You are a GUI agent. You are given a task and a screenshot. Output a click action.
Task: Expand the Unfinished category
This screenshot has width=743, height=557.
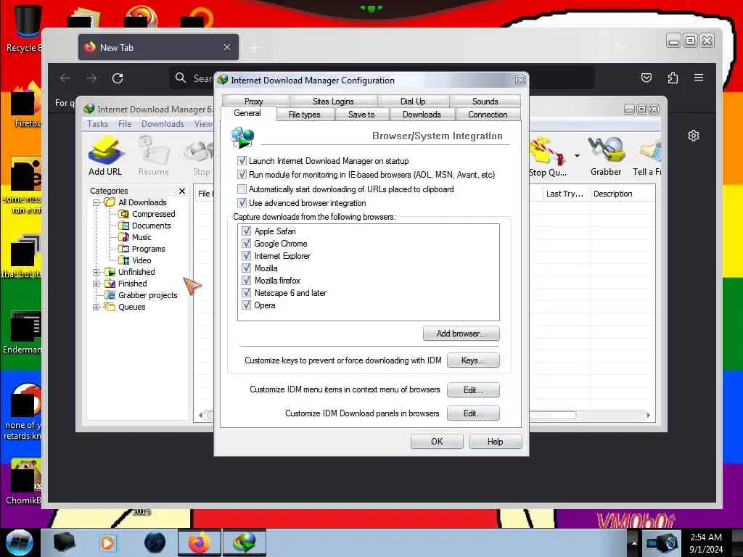[97, 272]
